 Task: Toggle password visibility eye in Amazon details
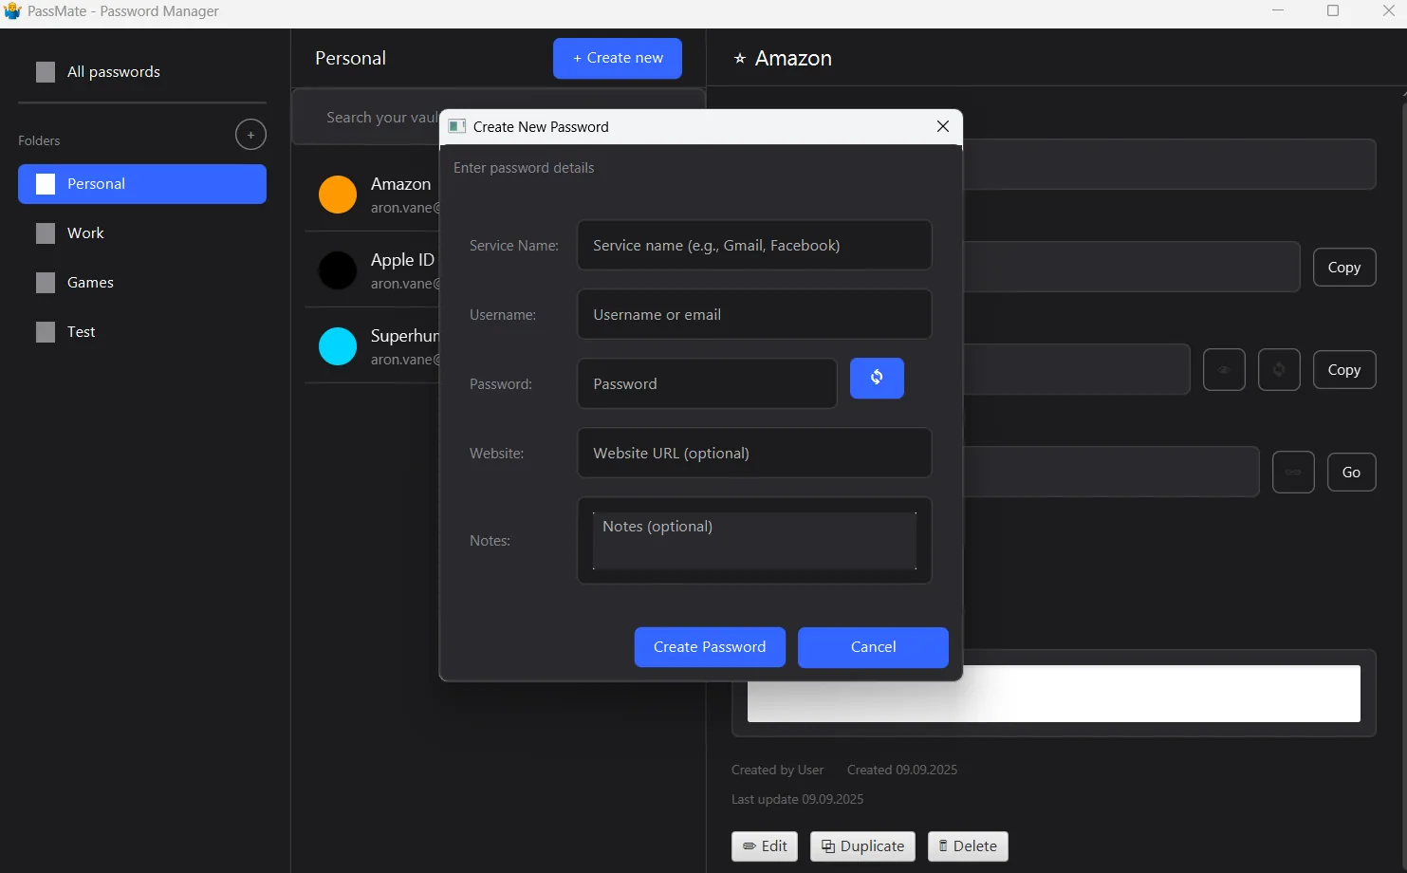(x=1224, y=370)
